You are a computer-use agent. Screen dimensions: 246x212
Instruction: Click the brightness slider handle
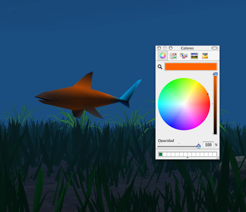(x=215, y=74)
